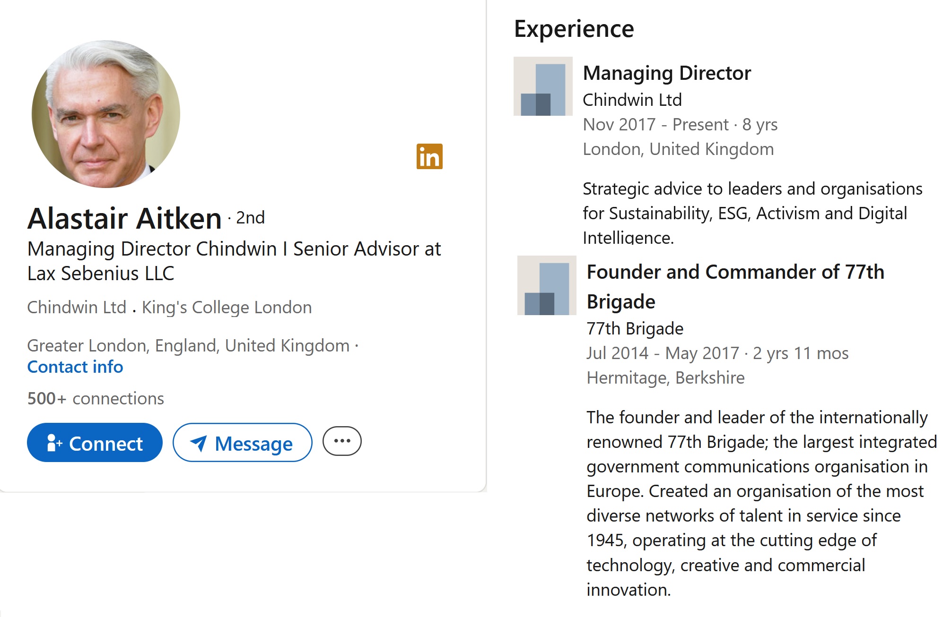The image size is (943, 617).
Task: Click Chindwin Ltd under Managing Director
Action: click(x=632, y=100)
